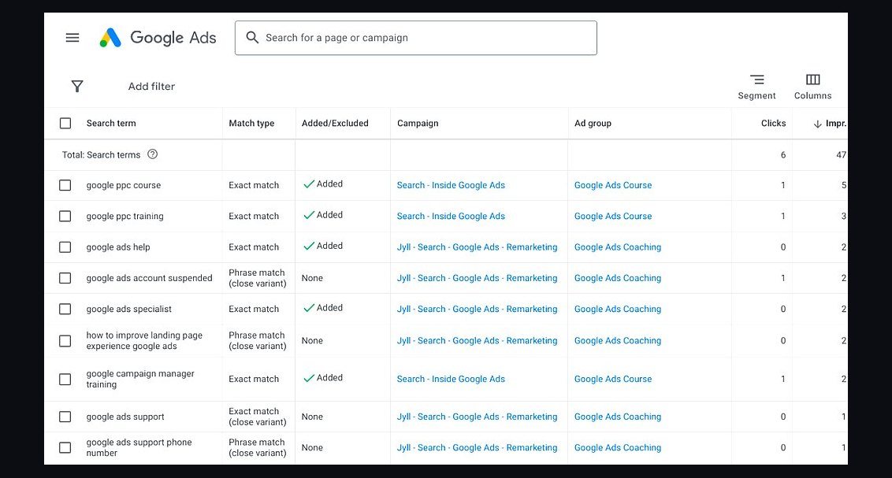
Task: Sort by Search term column header
Action: pos(111,124)
